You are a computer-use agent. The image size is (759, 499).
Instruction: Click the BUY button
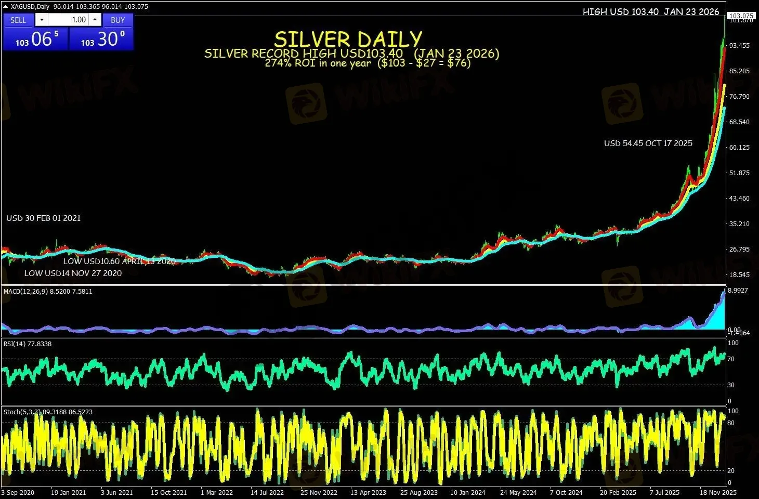tap(118, 20)
